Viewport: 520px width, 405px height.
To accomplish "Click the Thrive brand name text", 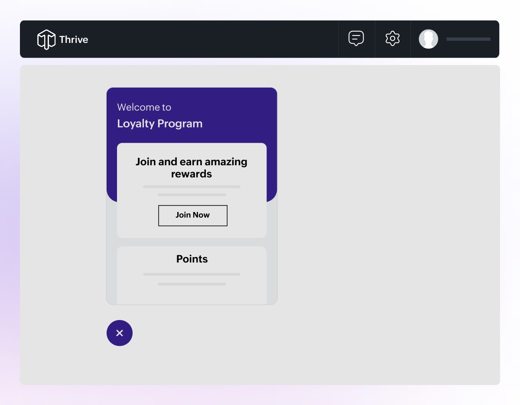I will 74,39.
